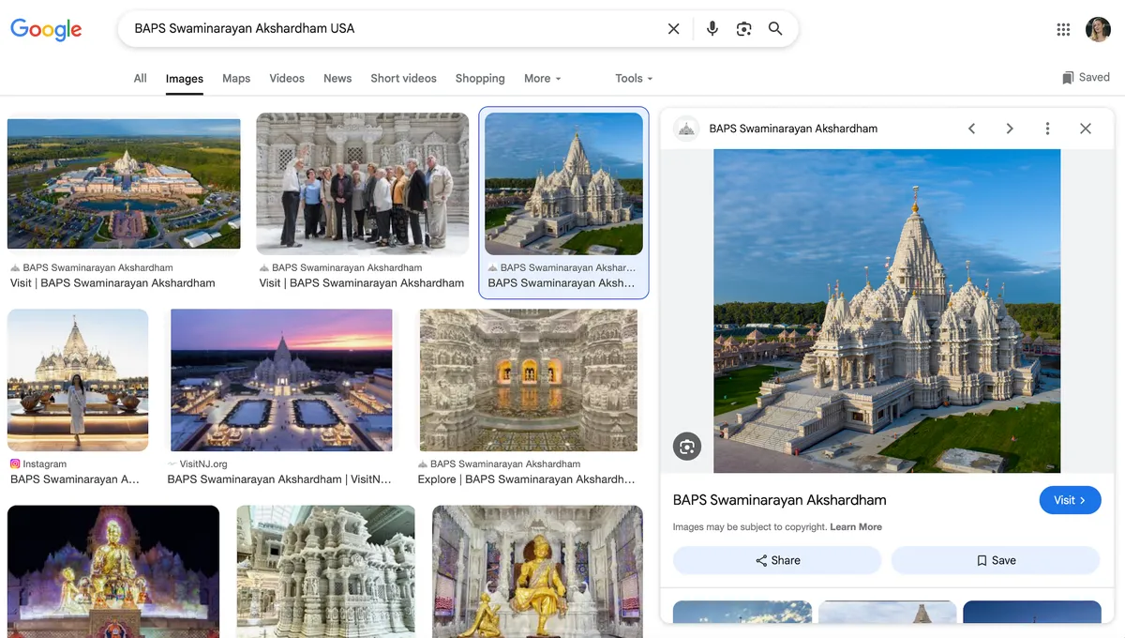Clear the search query with the X icon

[x=673, y=28]
